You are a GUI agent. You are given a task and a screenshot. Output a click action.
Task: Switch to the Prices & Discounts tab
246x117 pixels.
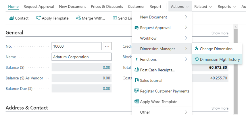coord(107,7)
